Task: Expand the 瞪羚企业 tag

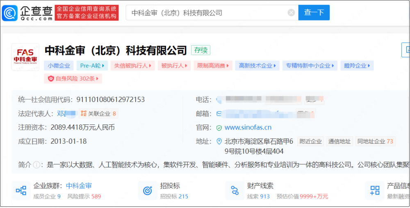Action: click(x=357, y=66)
